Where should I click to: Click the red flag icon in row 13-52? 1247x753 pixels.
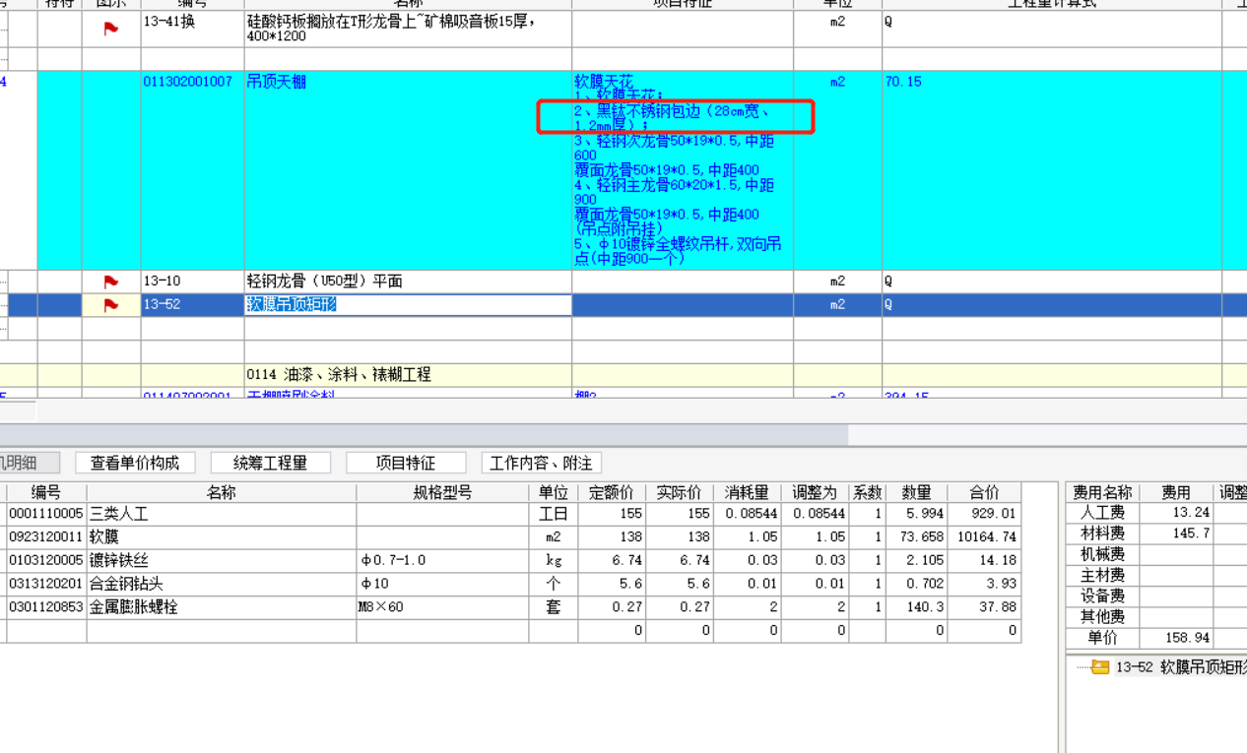point(111,305)
